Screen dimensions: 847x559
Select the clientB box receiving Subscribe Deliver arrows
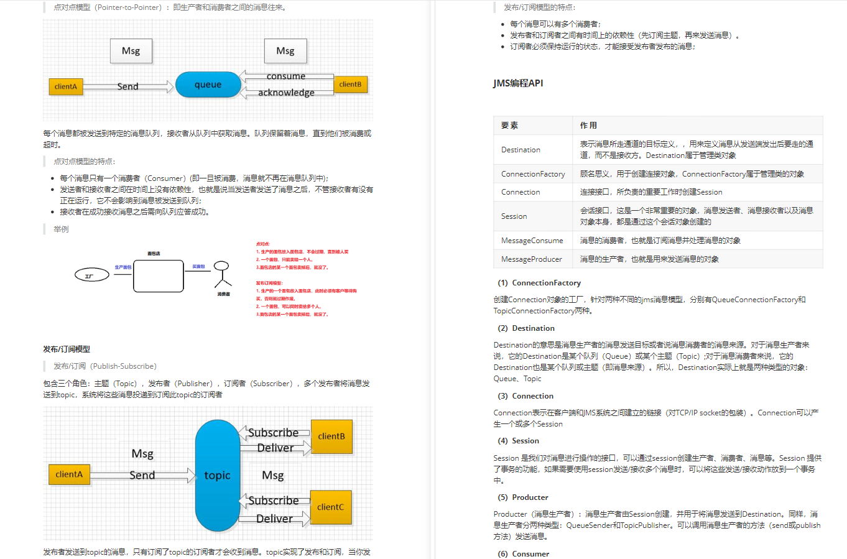coord(330,437)
